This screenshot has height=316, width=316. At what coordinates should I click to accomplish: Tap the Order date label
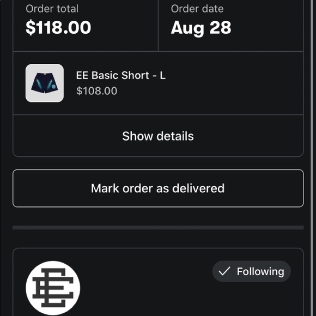(x=197, y=9)
